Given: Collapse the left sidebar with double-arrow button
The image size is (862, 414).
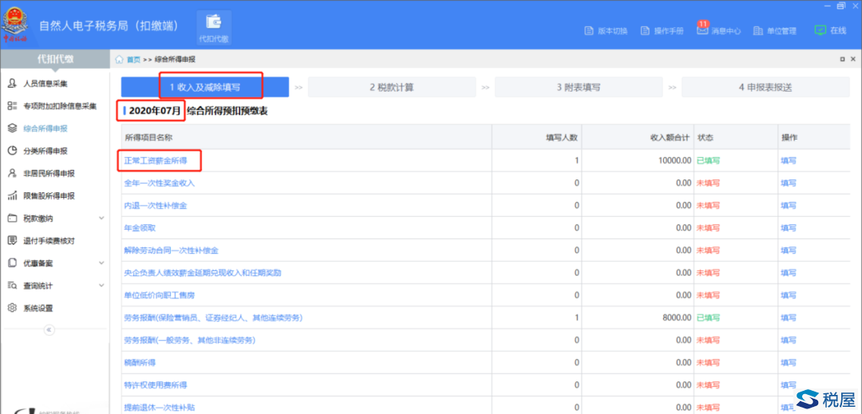Looking at the screenshot, I should pyautogui.click(x=49, y=329).
